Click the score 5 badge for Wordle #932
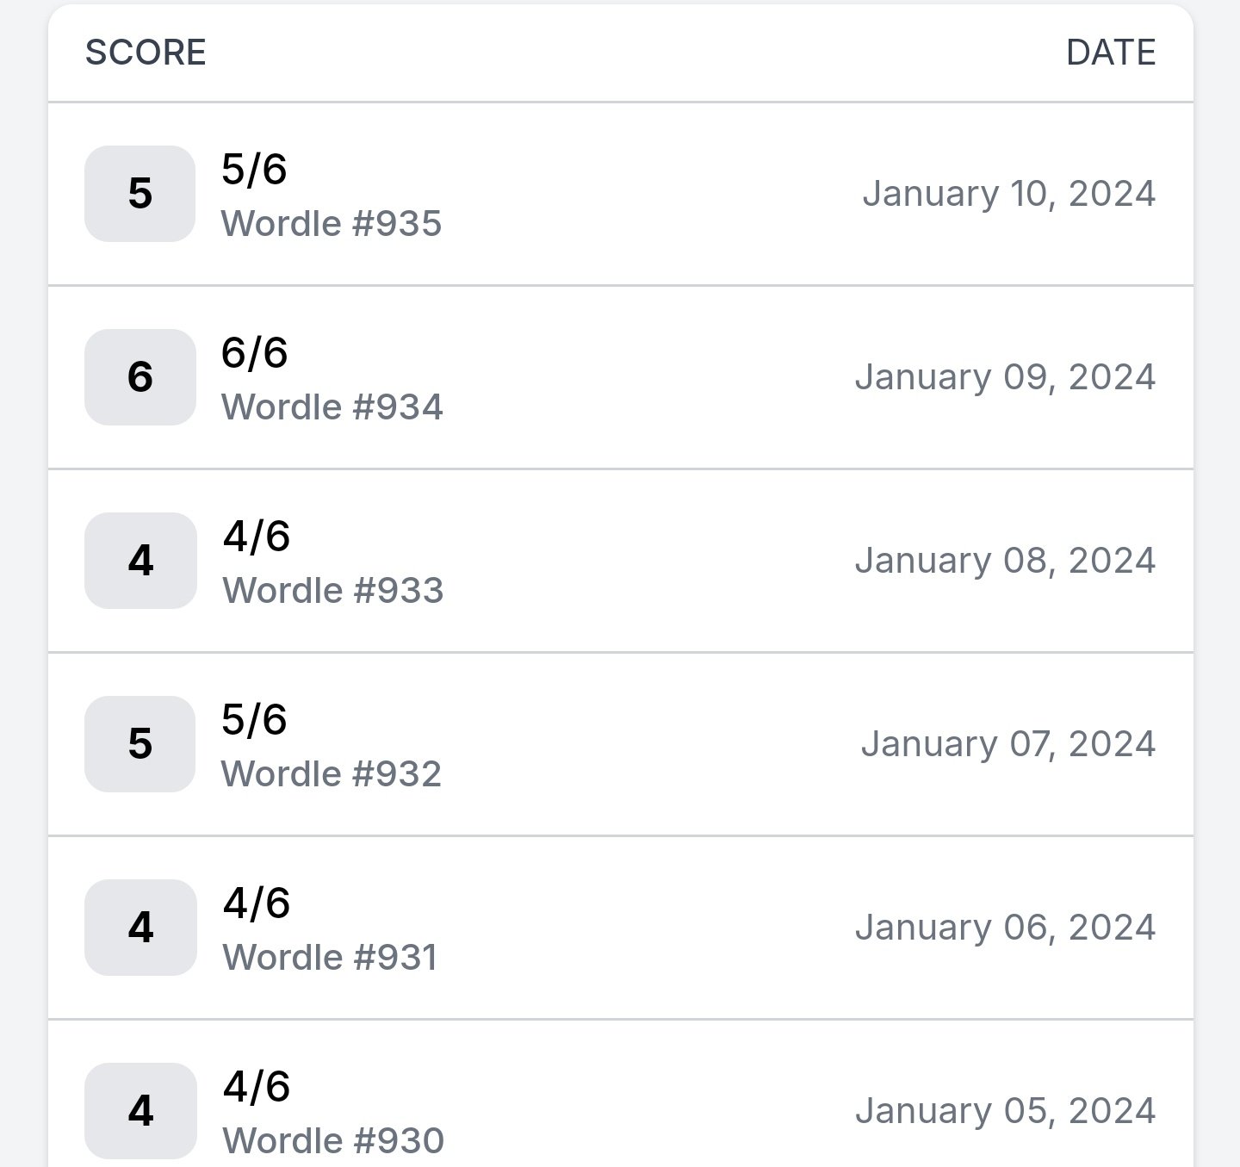The width and height of the screenshot is (1240, 1167). [x=140, y=744]
